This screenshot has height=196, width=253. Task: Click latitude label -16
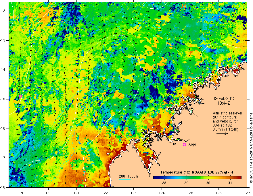click(3, 129)
